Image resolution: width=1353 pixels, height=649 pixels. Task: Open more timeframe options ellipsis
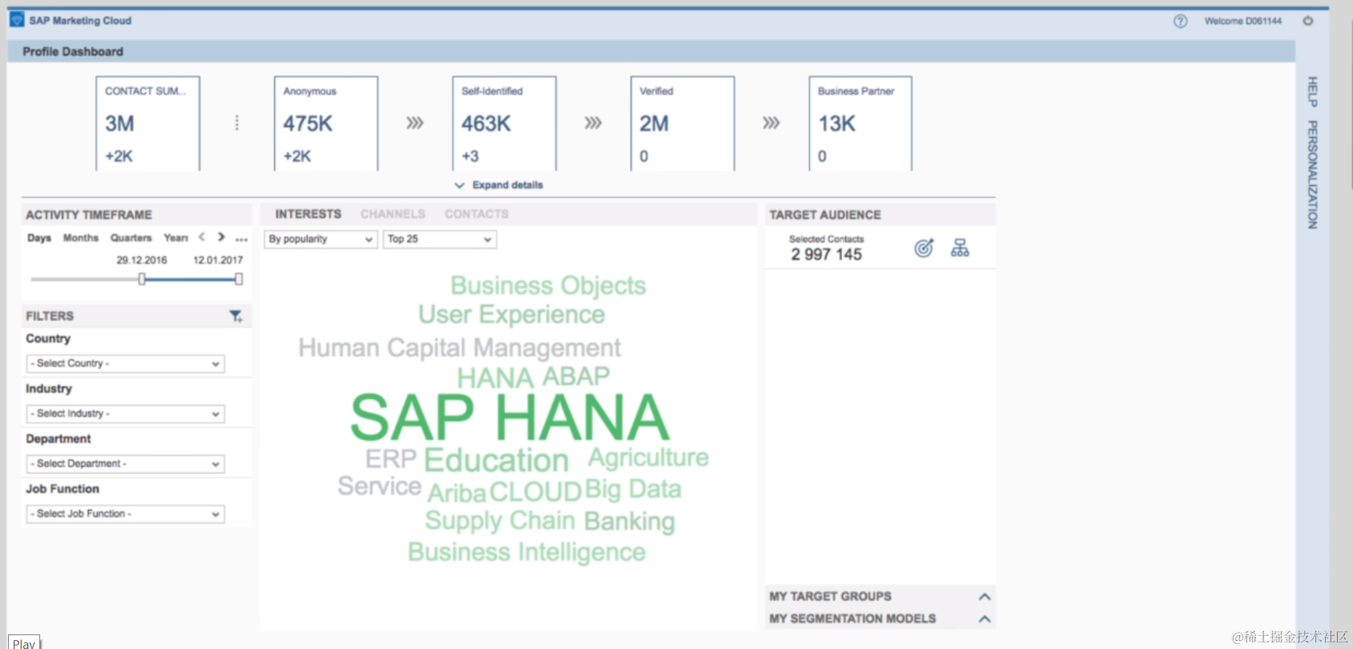[x=241, y=239]
